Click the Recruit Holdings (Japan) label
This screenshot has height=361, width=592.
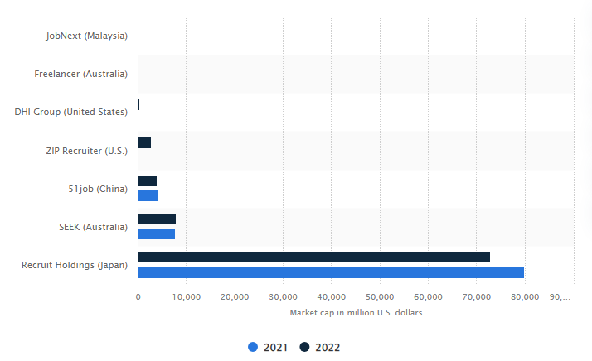(x=75, y=265)
